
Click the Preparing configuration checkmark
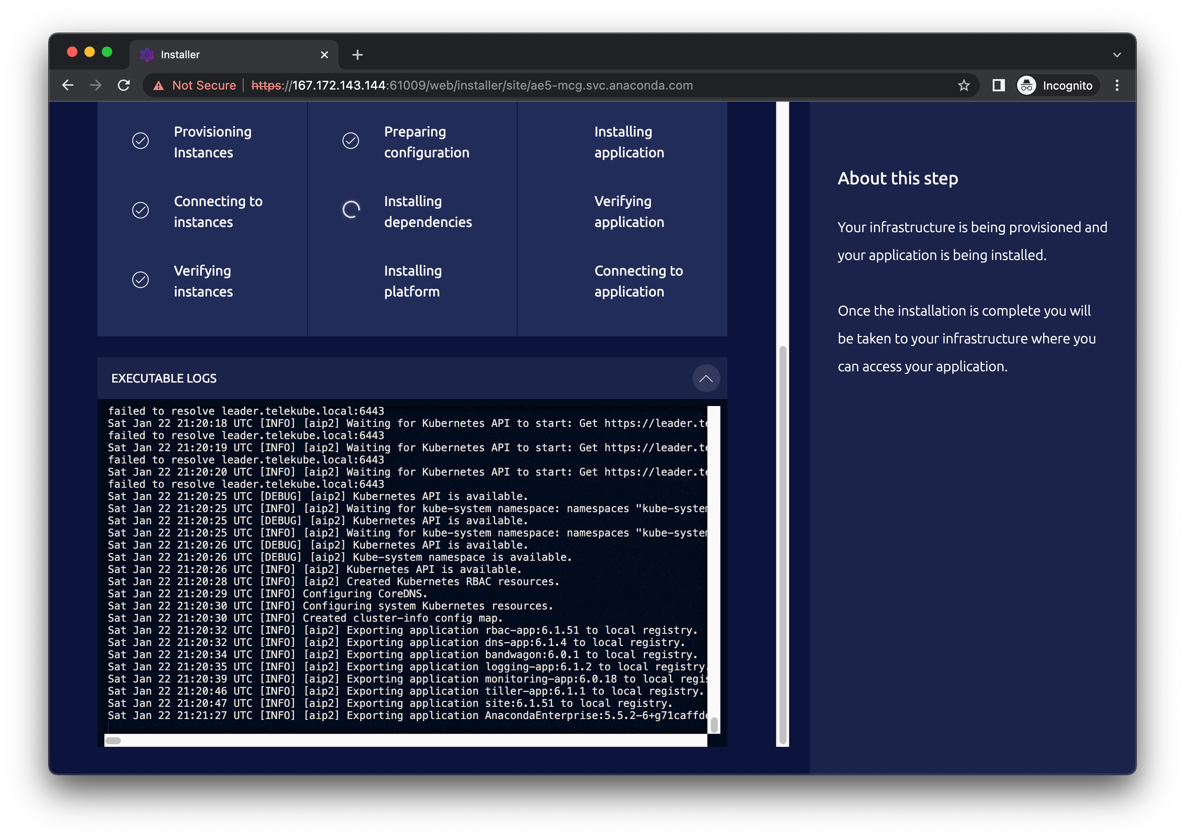pos(351,140)
